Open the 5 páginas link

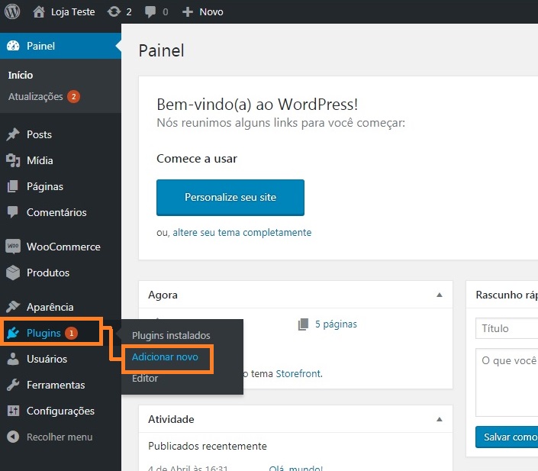click(336, 324)
